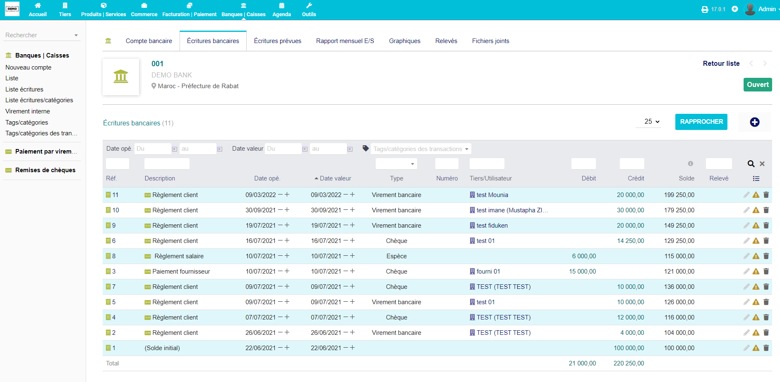Viewport: 780px width, 382px height.
Task: Click the print icon in top bar
Action: [705, 9]
